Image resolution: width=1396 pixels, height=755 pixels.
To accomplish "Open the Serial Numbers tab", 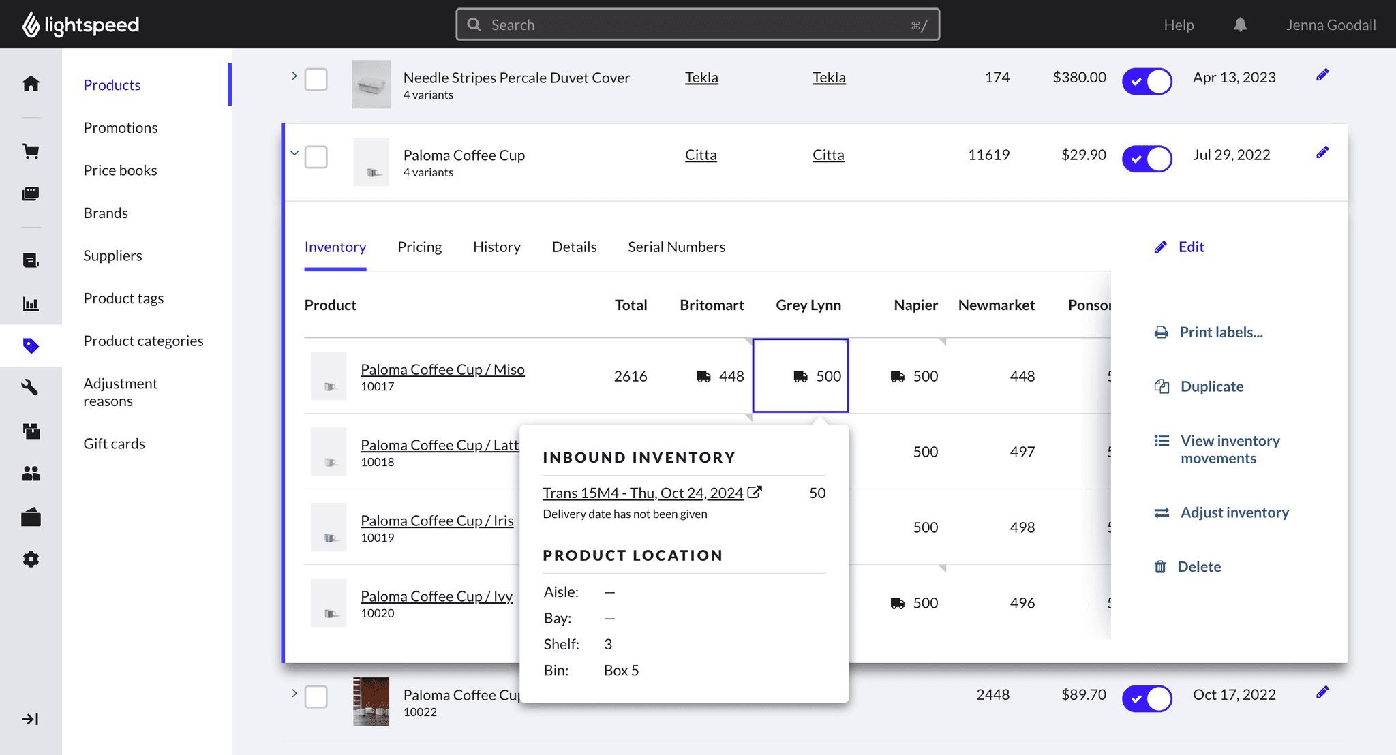I will [x=676, y=247].
